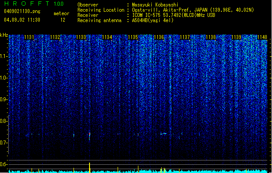Click the kHz axis unit label
272x173 pixels.
click(x=4, y=35)
